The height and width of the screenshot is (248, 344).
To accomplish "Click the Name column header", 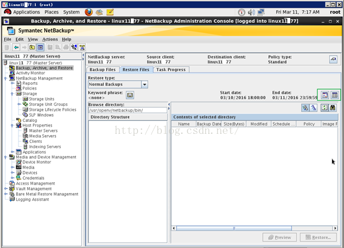I will pos(184,124).
